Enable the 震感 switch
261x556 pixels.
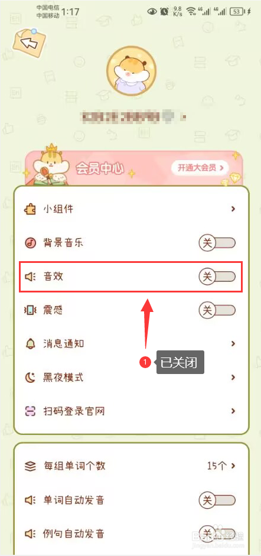[x=217, y=310]
